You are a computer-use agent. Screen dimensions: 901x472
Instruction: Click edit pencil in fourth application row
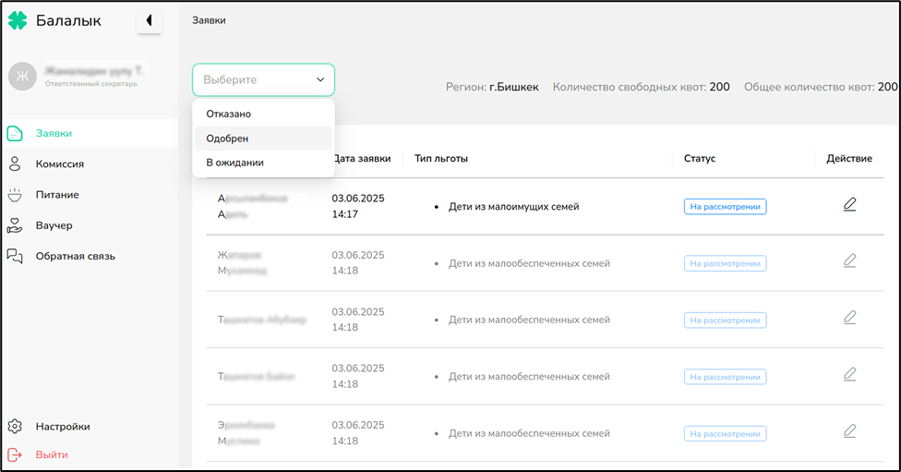(x=850, y=374)
